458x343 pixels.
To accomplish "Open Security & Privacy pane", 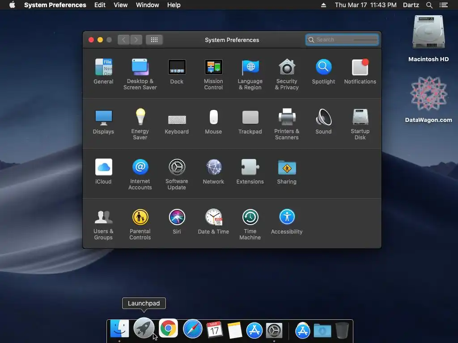I will [287, 74].
